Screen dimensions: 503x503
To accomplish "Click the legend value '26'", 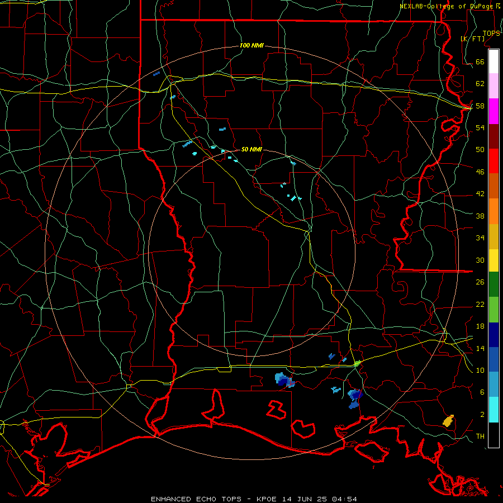I will [480, 282].
